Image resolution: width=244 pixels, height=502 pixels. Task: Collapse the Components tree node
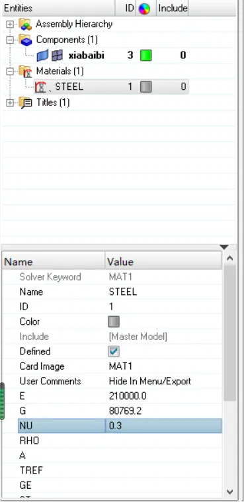10,40
